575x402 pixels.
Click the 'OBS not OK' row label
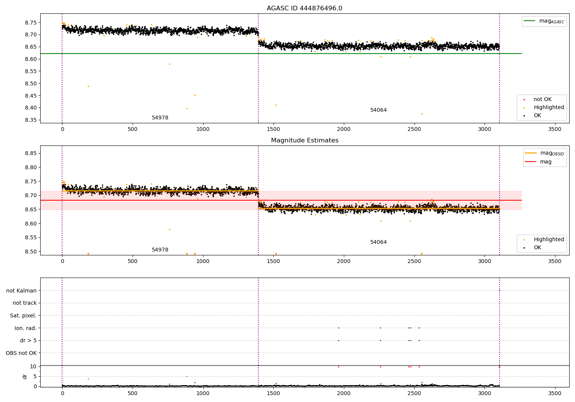[x=21, y=353]
